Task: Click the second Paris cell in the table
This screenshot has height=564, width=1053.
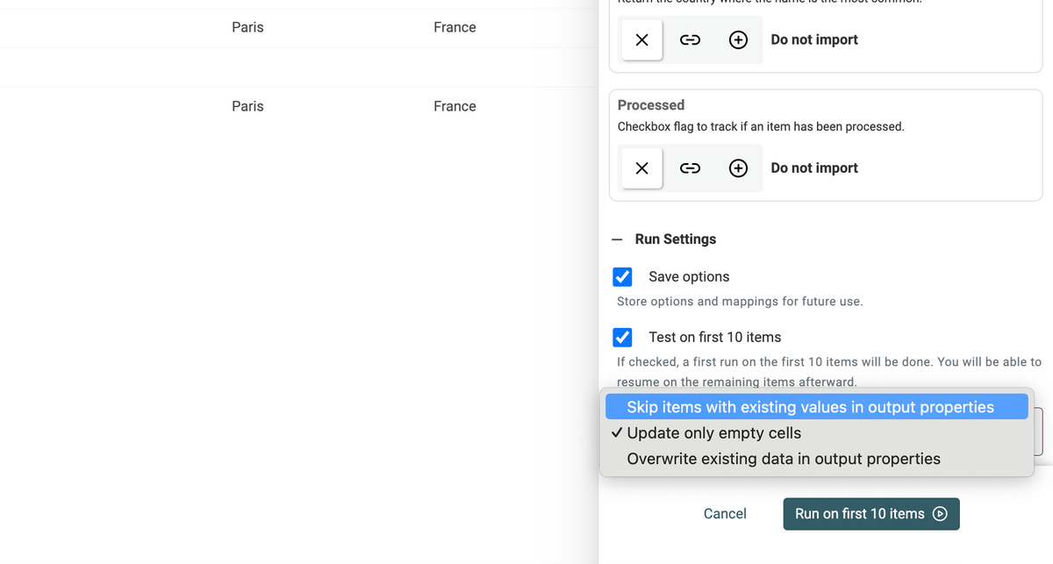Action: 247,106
